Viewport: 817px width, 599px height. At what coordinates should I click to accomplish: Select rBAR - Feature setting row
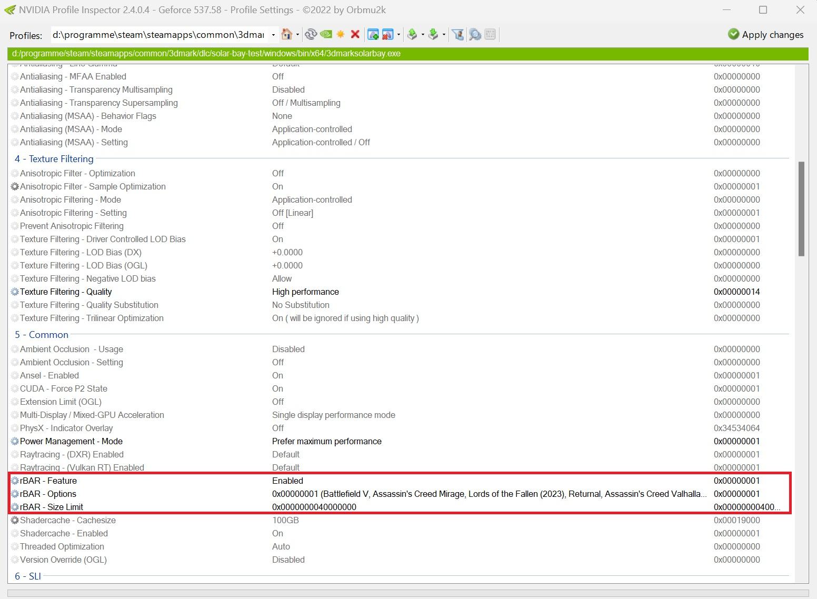400,481
